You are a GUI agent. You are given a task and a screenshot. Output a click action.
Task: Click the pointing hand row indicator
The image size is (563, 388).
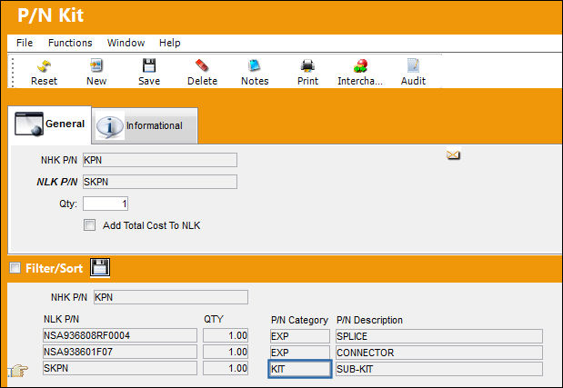18,370
